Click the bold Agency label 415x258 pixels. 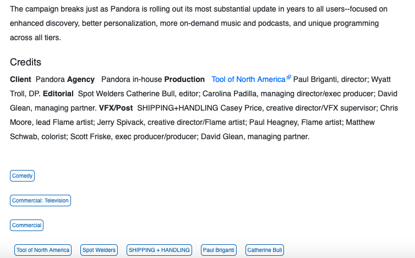[81, 80]
